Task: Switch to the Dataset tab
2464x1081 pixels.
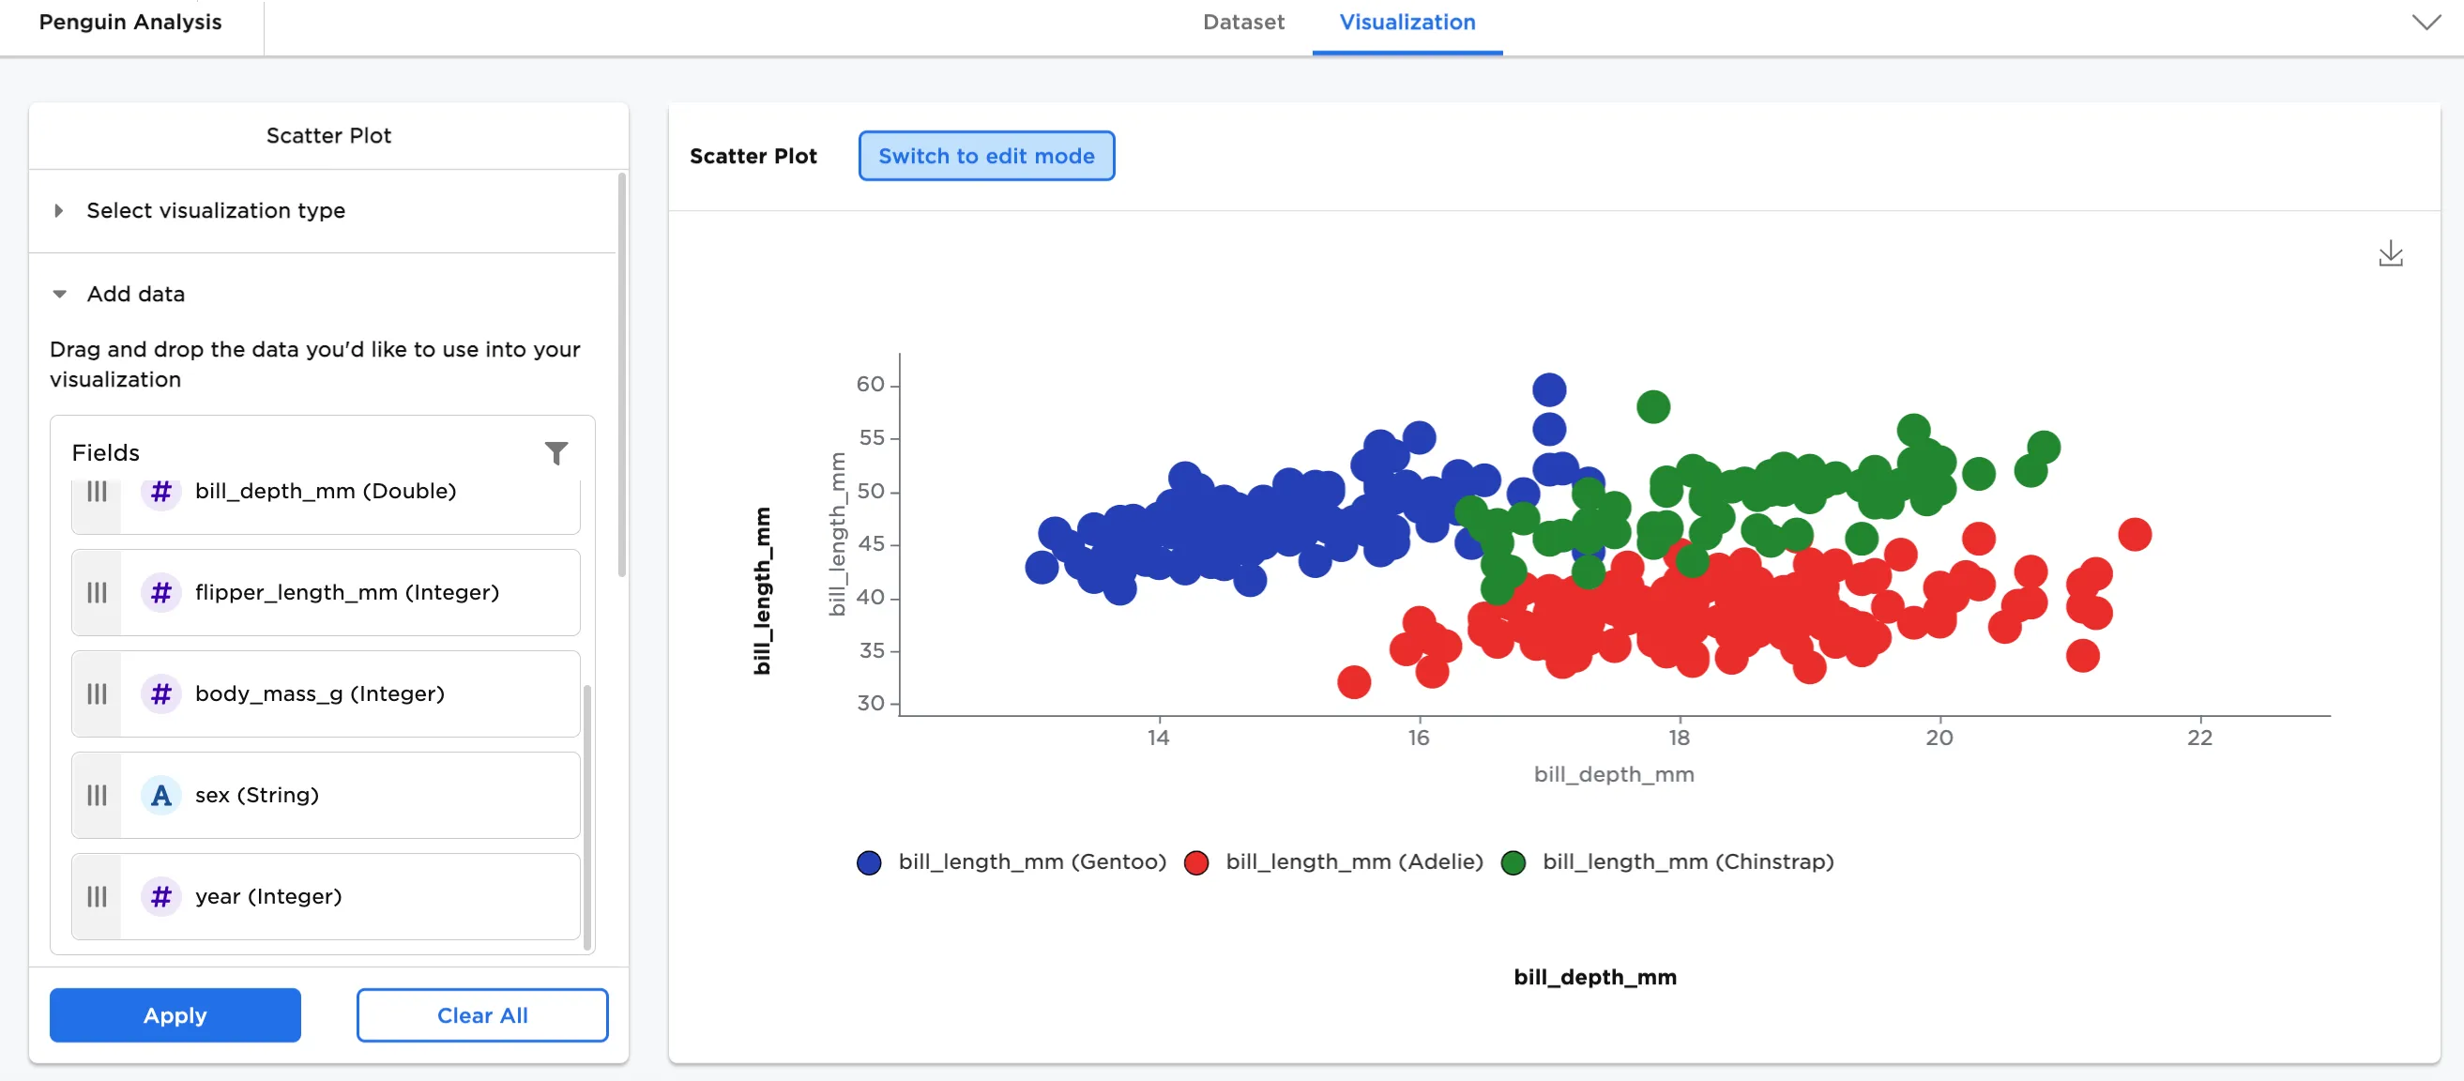Action: (1243, 22)
